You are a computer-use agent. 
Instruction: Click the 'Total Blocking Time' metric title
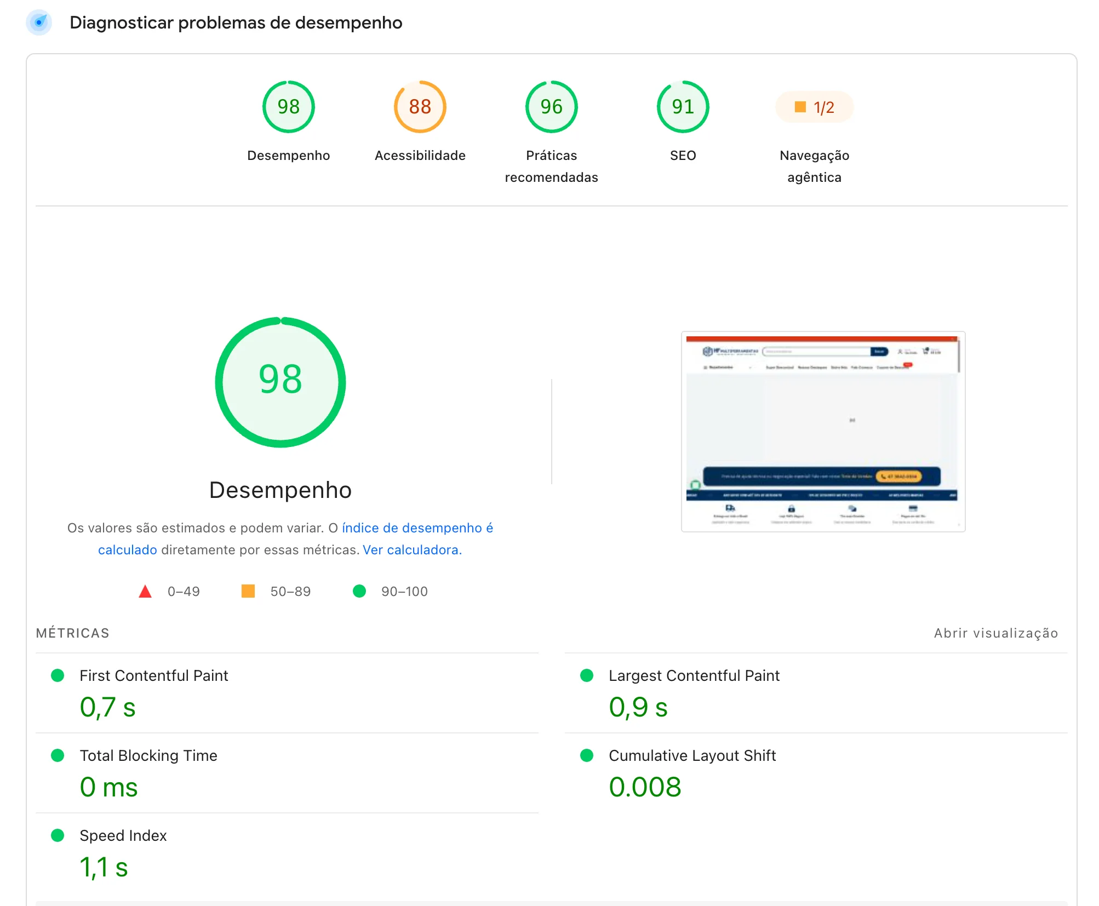click(x=148, y=755)
